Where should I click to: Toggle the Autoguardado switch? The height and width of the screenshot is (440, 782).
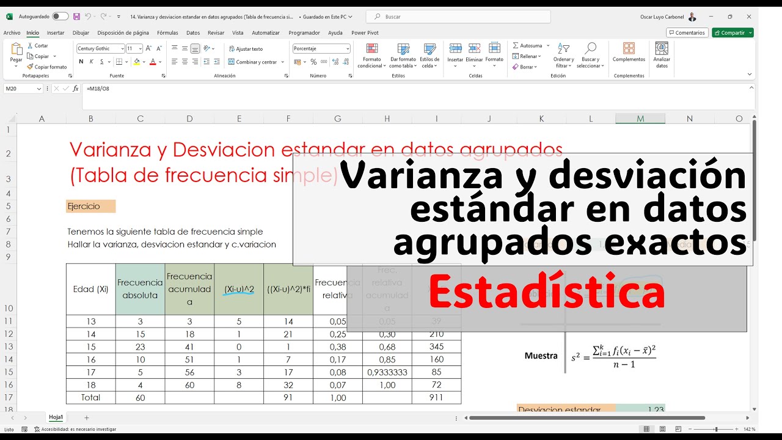pyautogui.click(x=60, y=16)
